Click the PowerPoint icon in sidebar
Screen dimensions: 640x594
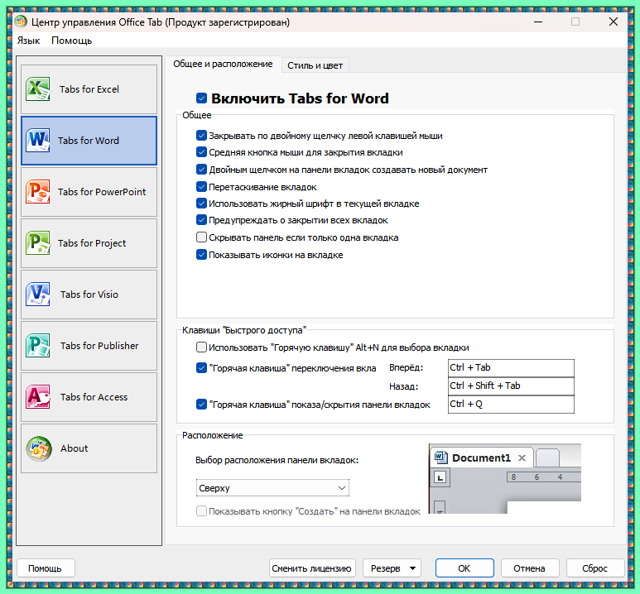coord(37,192)
